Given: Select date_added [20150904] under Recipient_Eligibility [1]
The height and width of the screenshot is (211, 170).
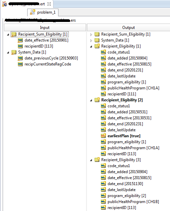Looking at the screenshot, I should 127,58.
